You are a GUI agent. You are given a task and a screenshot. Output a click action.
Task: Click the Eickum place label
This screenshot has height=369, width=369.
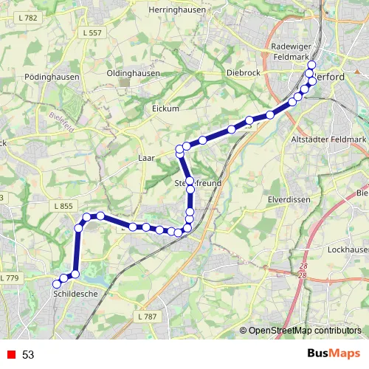point(165,108)
